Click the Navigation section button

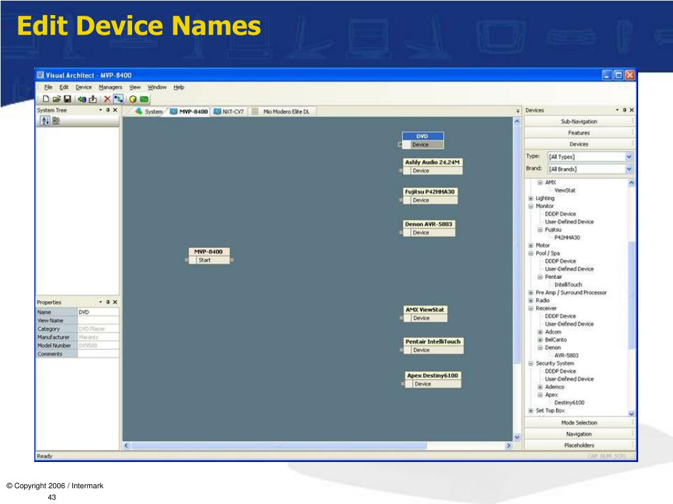[579, 434]
